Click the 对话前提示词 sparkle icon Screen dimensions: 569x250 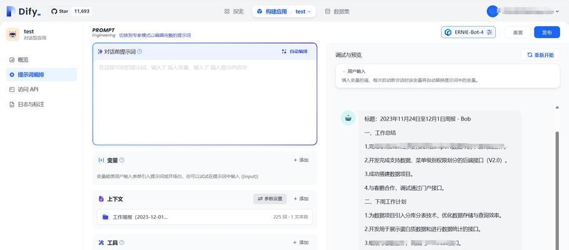click(100, 51)
